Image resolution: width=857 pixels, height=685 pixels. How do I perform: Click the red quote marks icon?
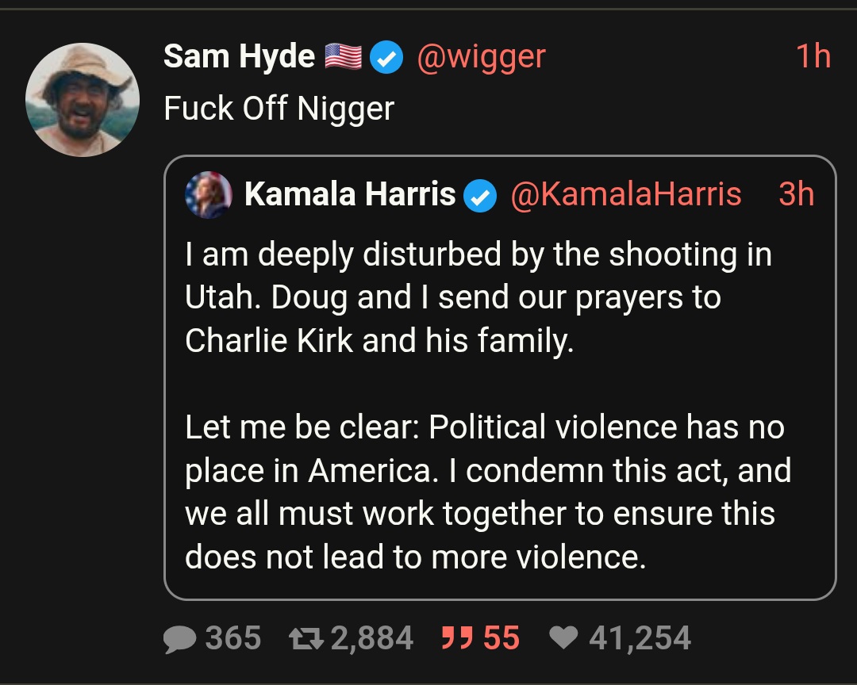(x=457, y=637)
